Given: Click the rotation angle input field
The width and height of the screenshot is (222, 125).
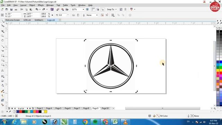Looking at the screenshot, I should [x=62, y=15].
